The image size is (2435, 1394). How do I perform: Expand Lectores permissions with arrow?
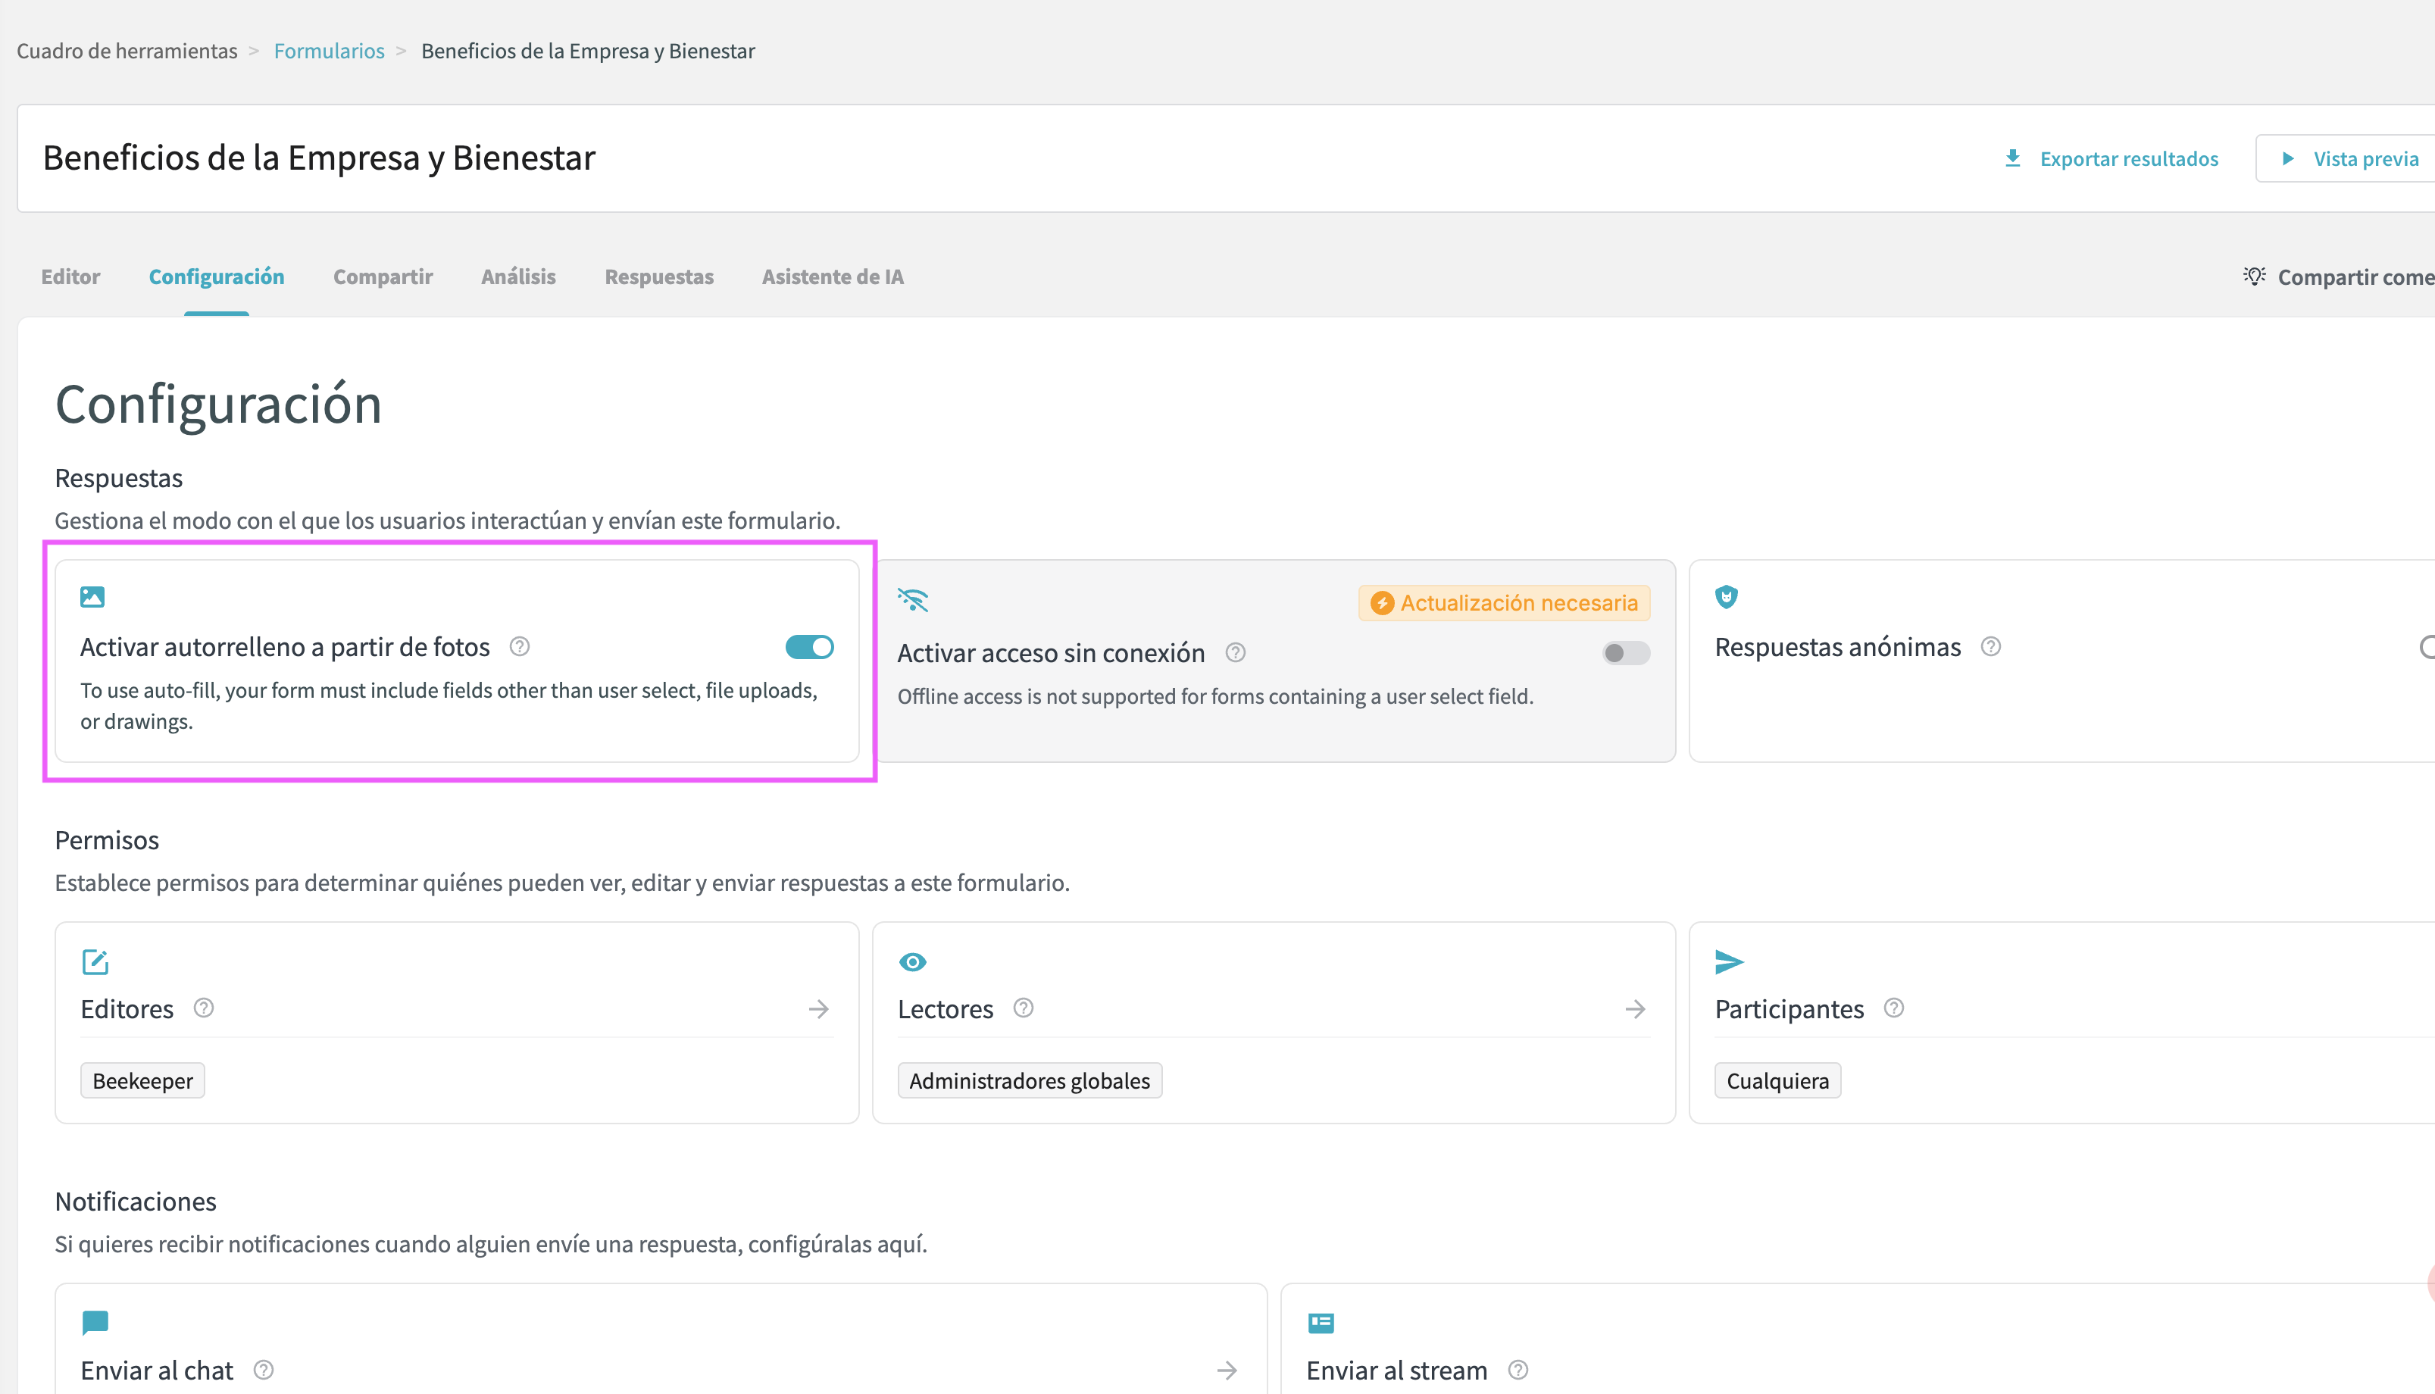tap(1635, 1009)
